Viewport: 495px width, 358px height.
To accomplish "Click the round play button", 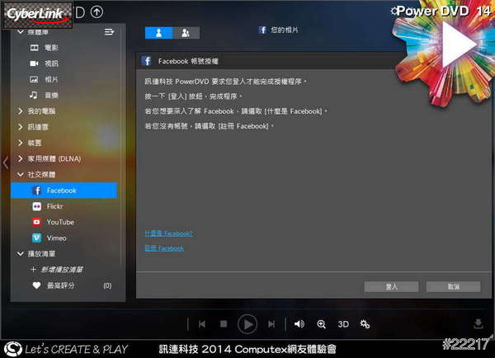I will tap(247, 324).
